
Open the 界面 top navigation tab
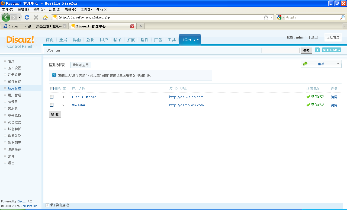click(x=77, y=40)
